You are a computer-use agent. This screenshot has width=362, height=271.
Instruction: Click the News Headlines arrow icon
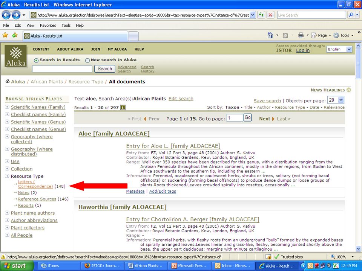[348, 90]
